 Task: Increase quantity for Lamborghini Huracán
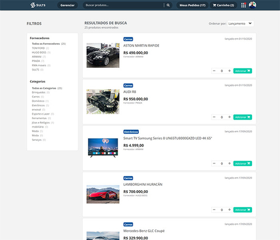click(230, 210)
